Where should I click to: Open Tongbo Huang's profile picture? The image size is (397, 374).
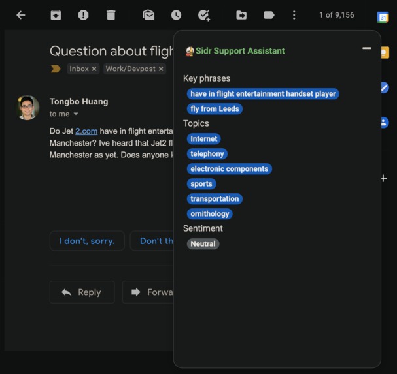(28, 108)
